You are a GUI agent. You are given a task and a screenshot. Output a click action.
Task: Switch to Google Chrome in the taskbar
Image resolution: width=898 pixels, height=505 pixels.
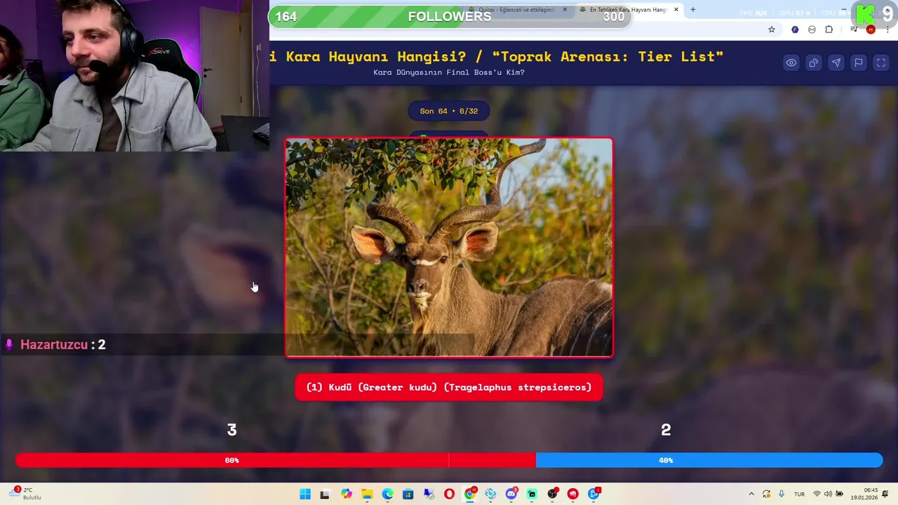(470, 494)
